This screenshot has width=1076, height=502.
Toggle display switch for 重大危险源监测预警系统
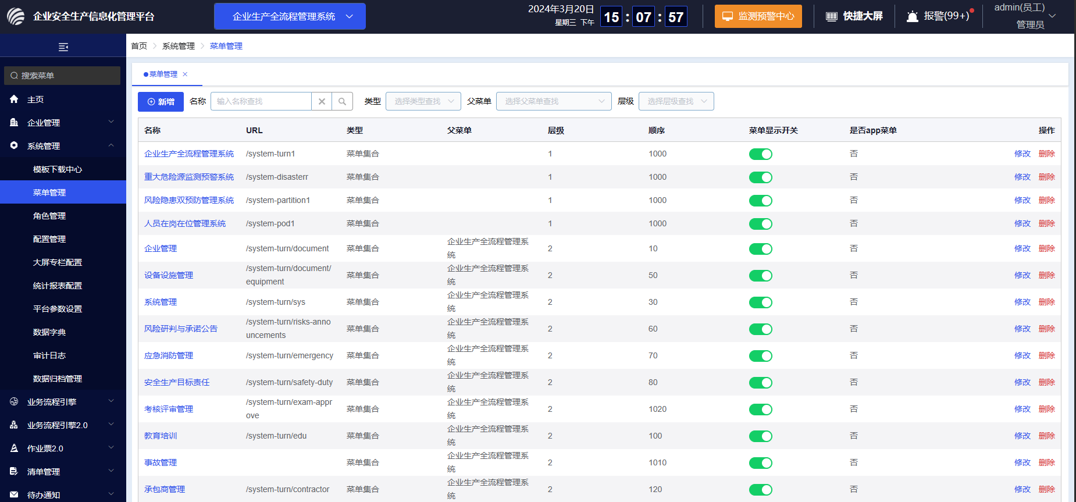point(761,177)
